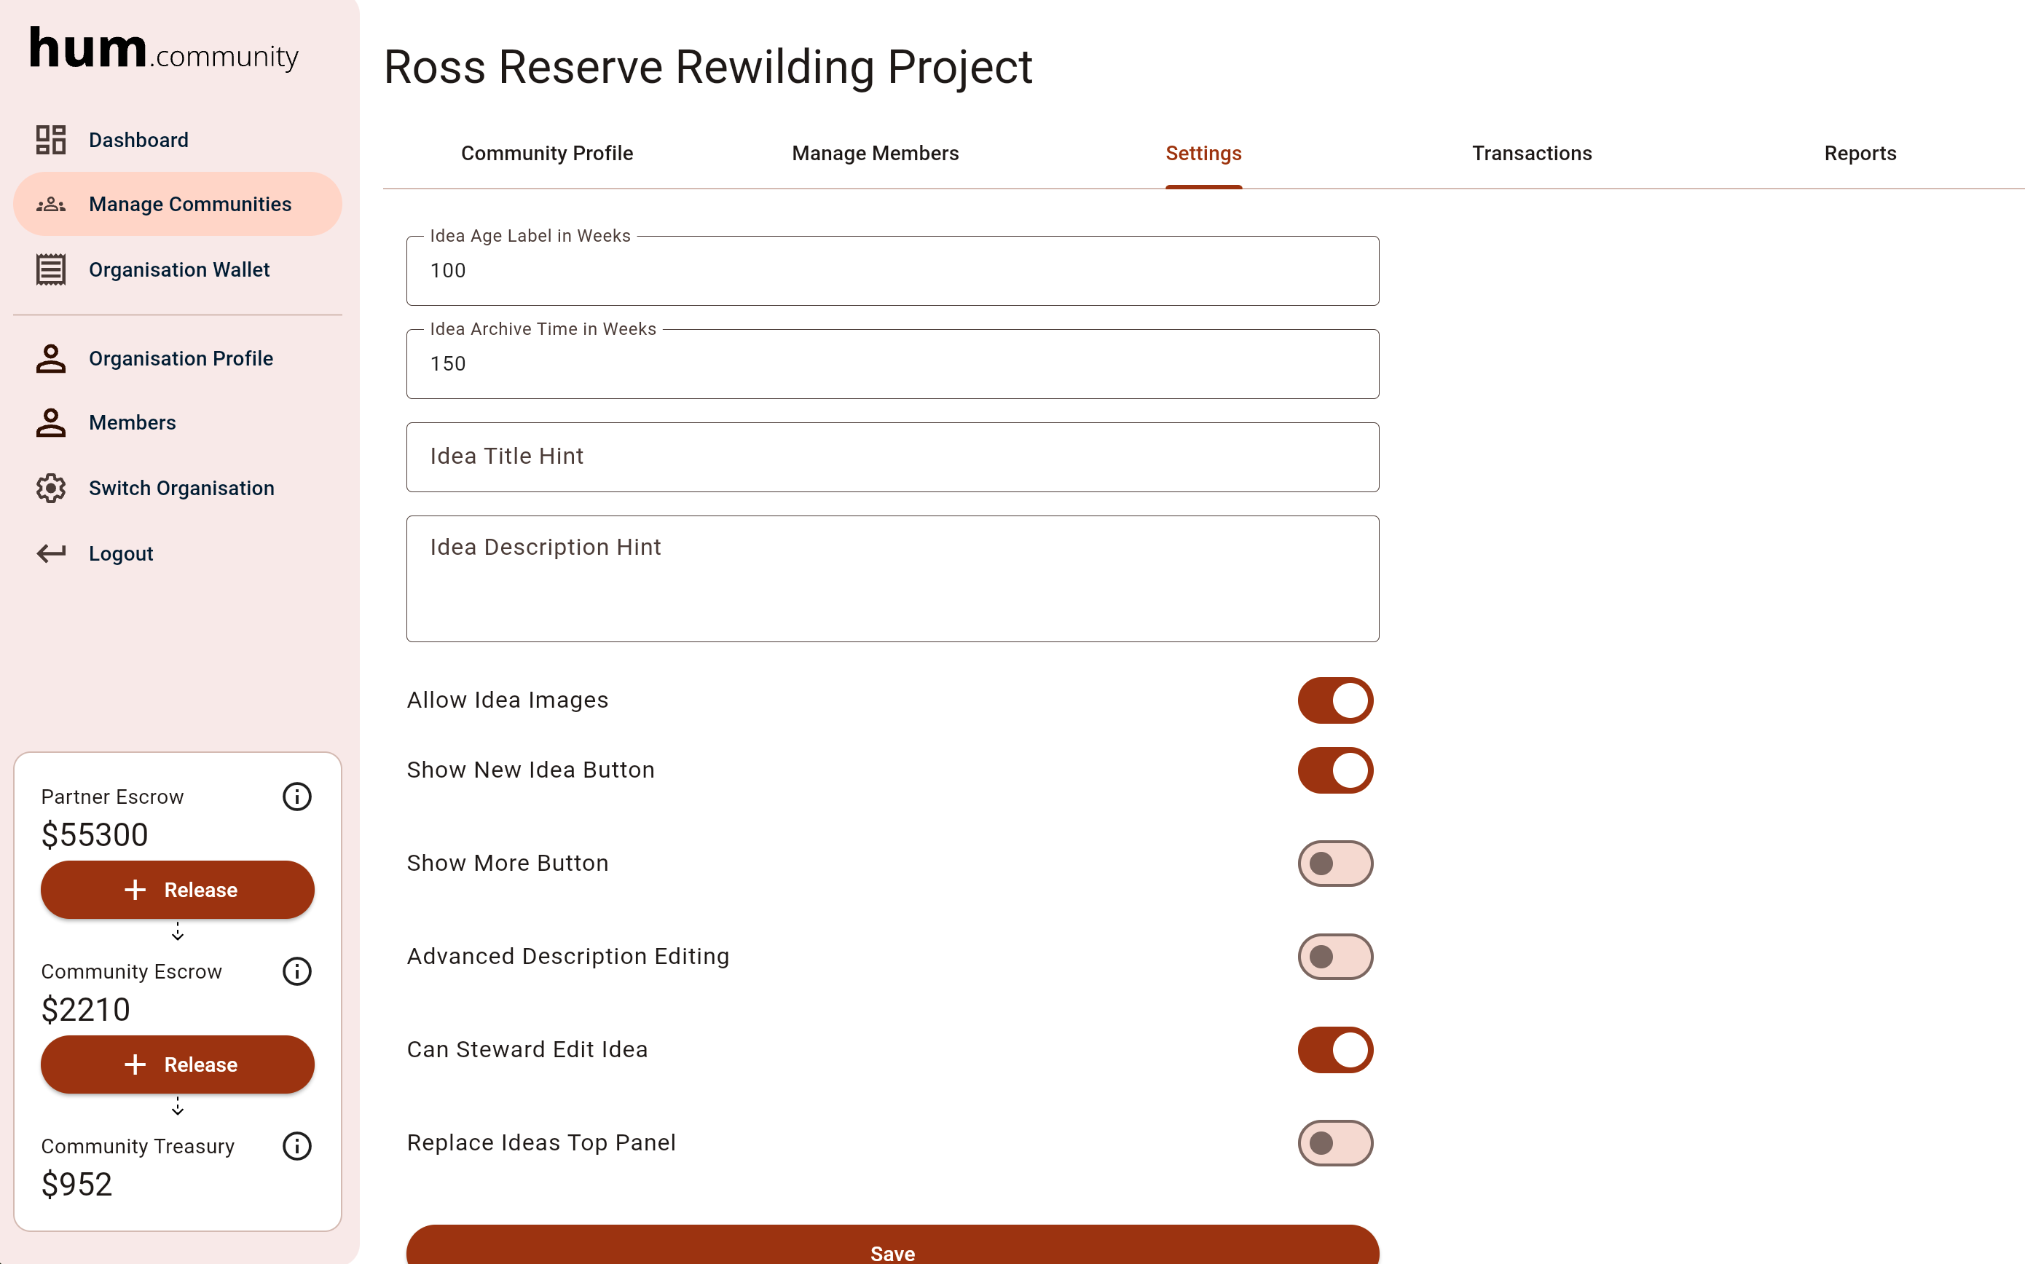The width and height of the screenshot is (2041, 1264).
Task: Click the Manage Communities people icon
Action: 51,204
